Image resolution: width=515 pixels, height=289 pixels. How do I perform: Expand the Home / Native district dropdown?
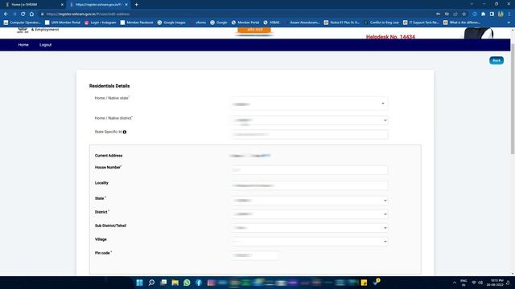coord(310,120)
